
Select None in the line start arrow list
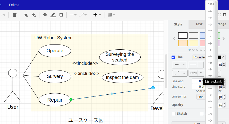point(211,4)
